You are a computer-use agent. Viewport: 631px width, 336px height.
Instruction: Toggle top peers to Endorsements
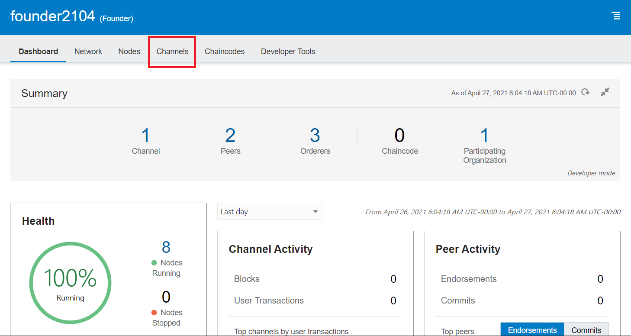click(532, 330)
